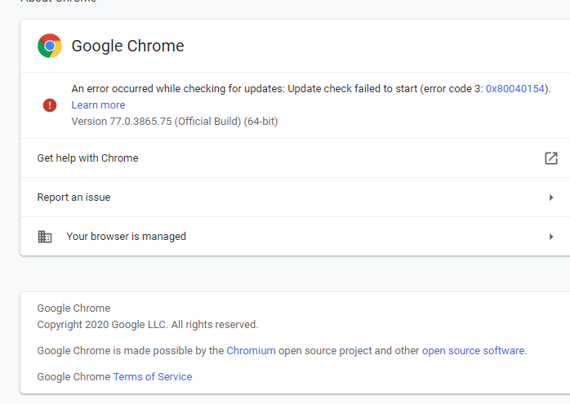The image size is (570, 404).
Task: Click the Copyright 2020 Google LLC text
Action: point(148,325)
